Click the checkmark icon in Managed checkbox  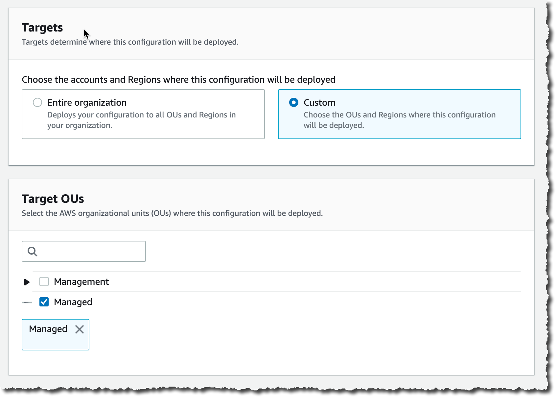pos(44,302)
